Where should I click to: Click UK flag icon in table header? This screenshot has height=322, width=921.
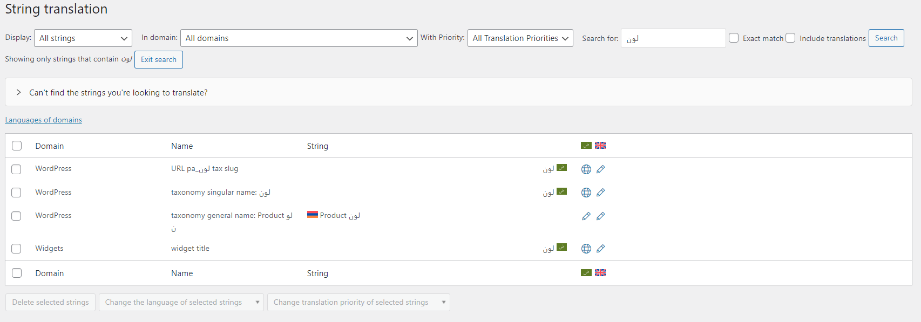point(600,146)
